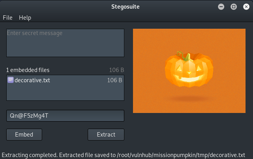This screenshot has height=159, width=253.
Task: Click the Embed button
Action: click(x=24, y=135)
